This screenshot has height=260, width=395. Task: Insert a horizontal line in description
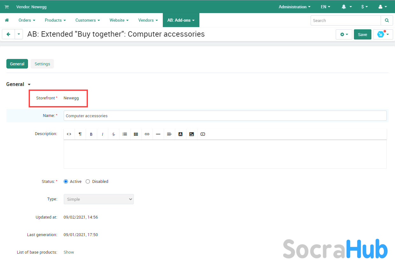point(158,134)
